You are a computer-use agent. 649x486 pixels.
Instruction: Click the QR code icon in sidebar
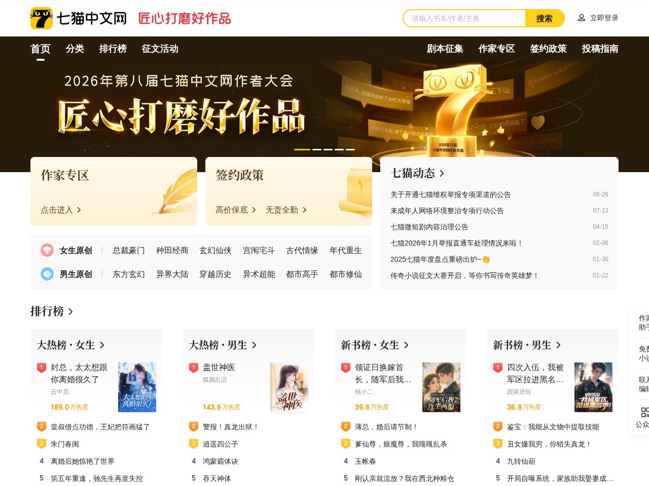(644, 412)
